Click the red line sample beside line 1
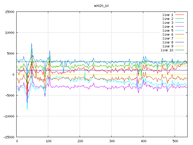193x145 pixels. click(x=179, y=15)
